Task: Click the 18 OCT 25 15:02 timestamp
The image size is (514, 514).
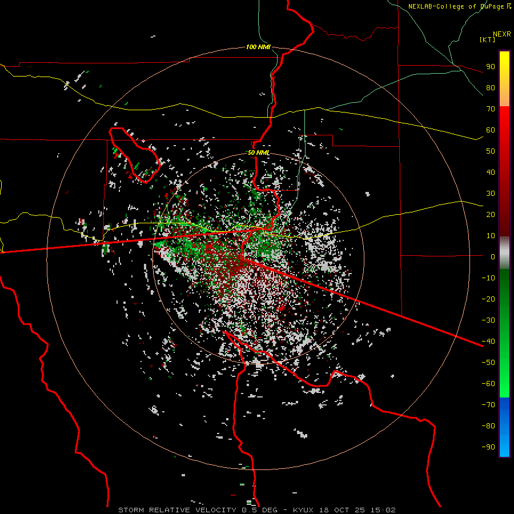Action: [x=357, y=510]
